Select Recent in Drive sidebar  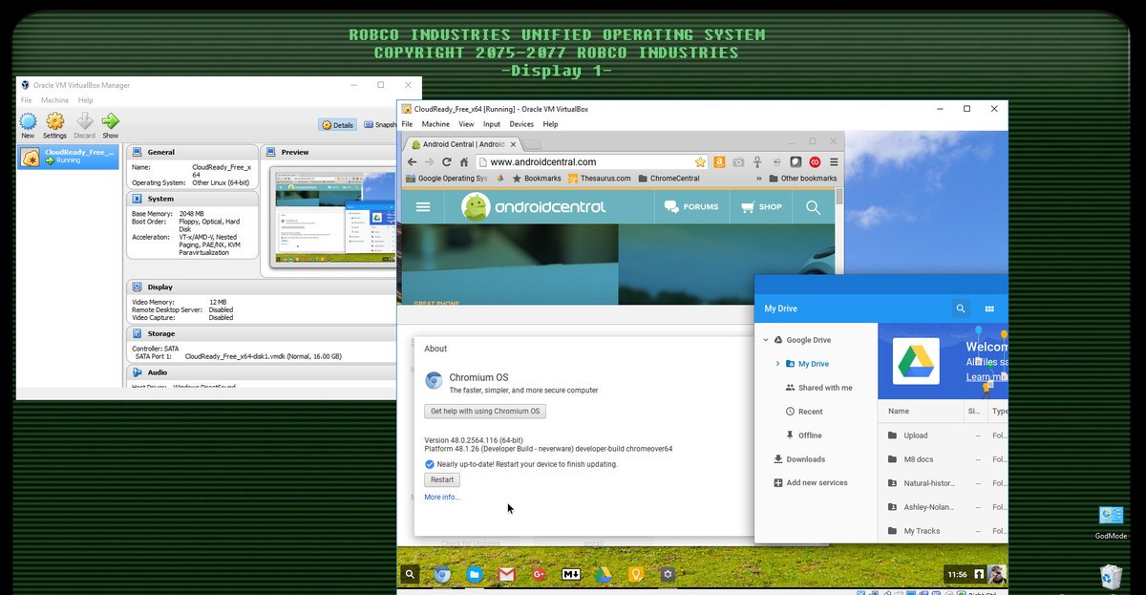[803, 412]
